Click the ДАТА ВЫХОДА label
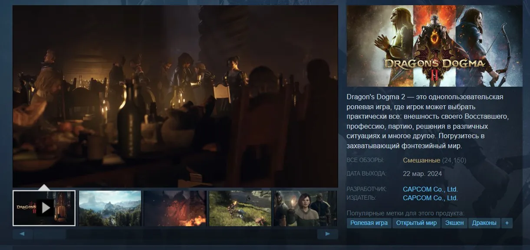Viewport: 530px width, 250px height. coord(366,174)
